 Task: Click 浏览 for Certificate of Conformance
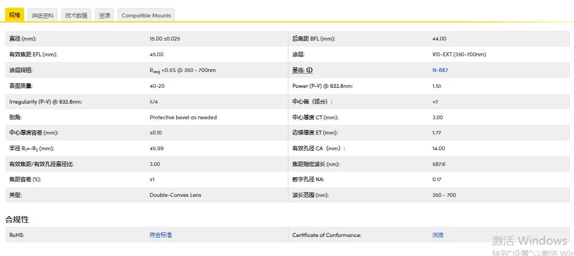[437, 235]
